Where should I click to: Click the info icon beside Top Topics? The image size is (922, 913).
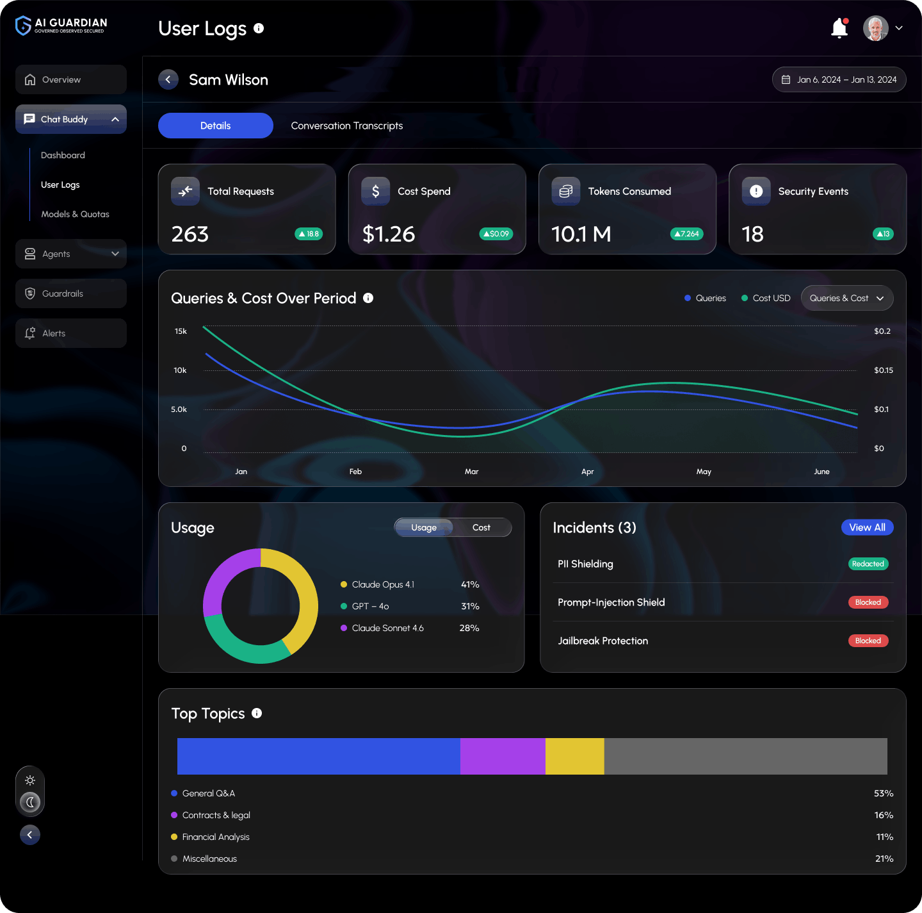[257, 713]
